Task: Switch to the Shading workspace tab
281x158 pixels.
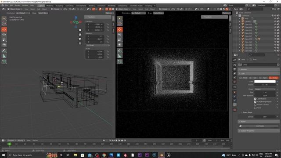Action: pyautogui.click(x=92, y=6)
